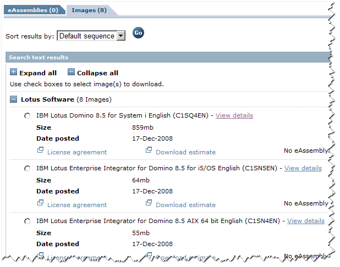Open View details for C1SN5EN

click(303, 168)
